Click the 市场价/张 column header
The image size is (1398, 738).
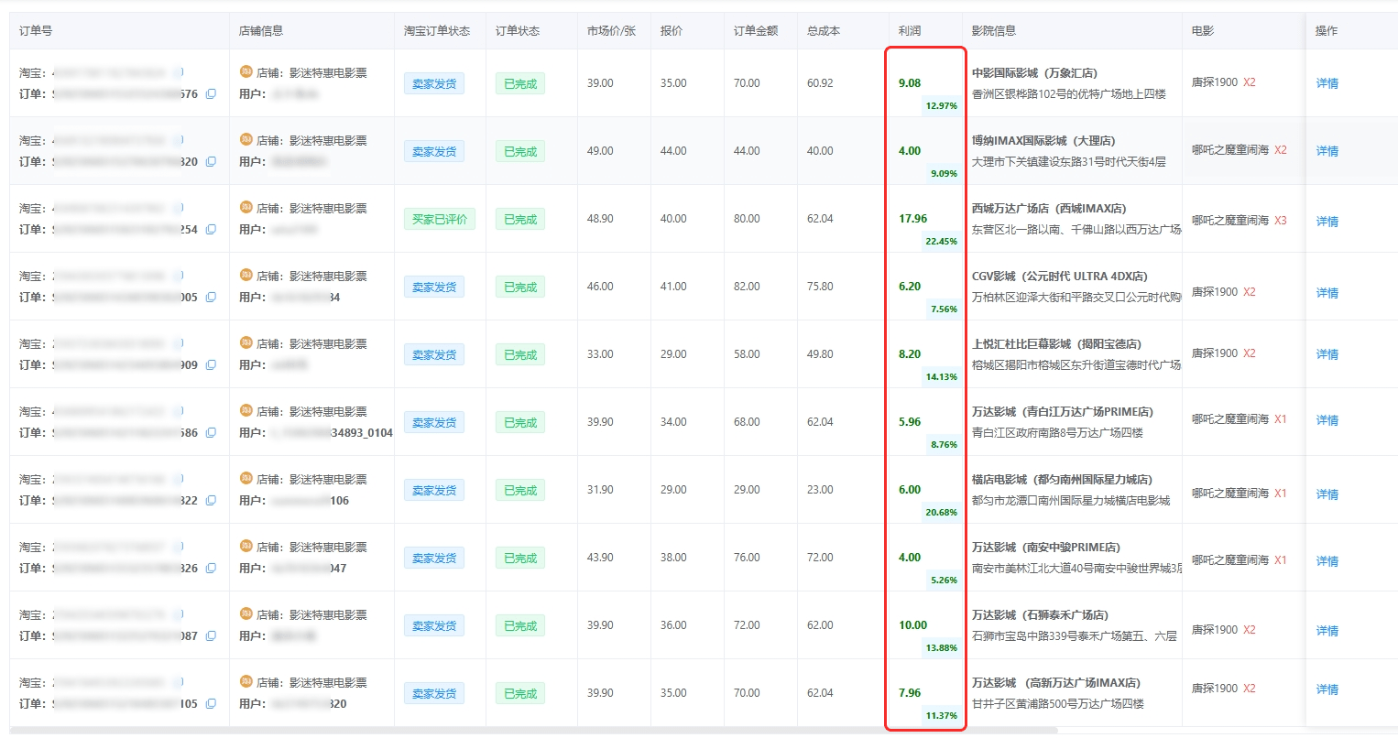click(611, 31)
